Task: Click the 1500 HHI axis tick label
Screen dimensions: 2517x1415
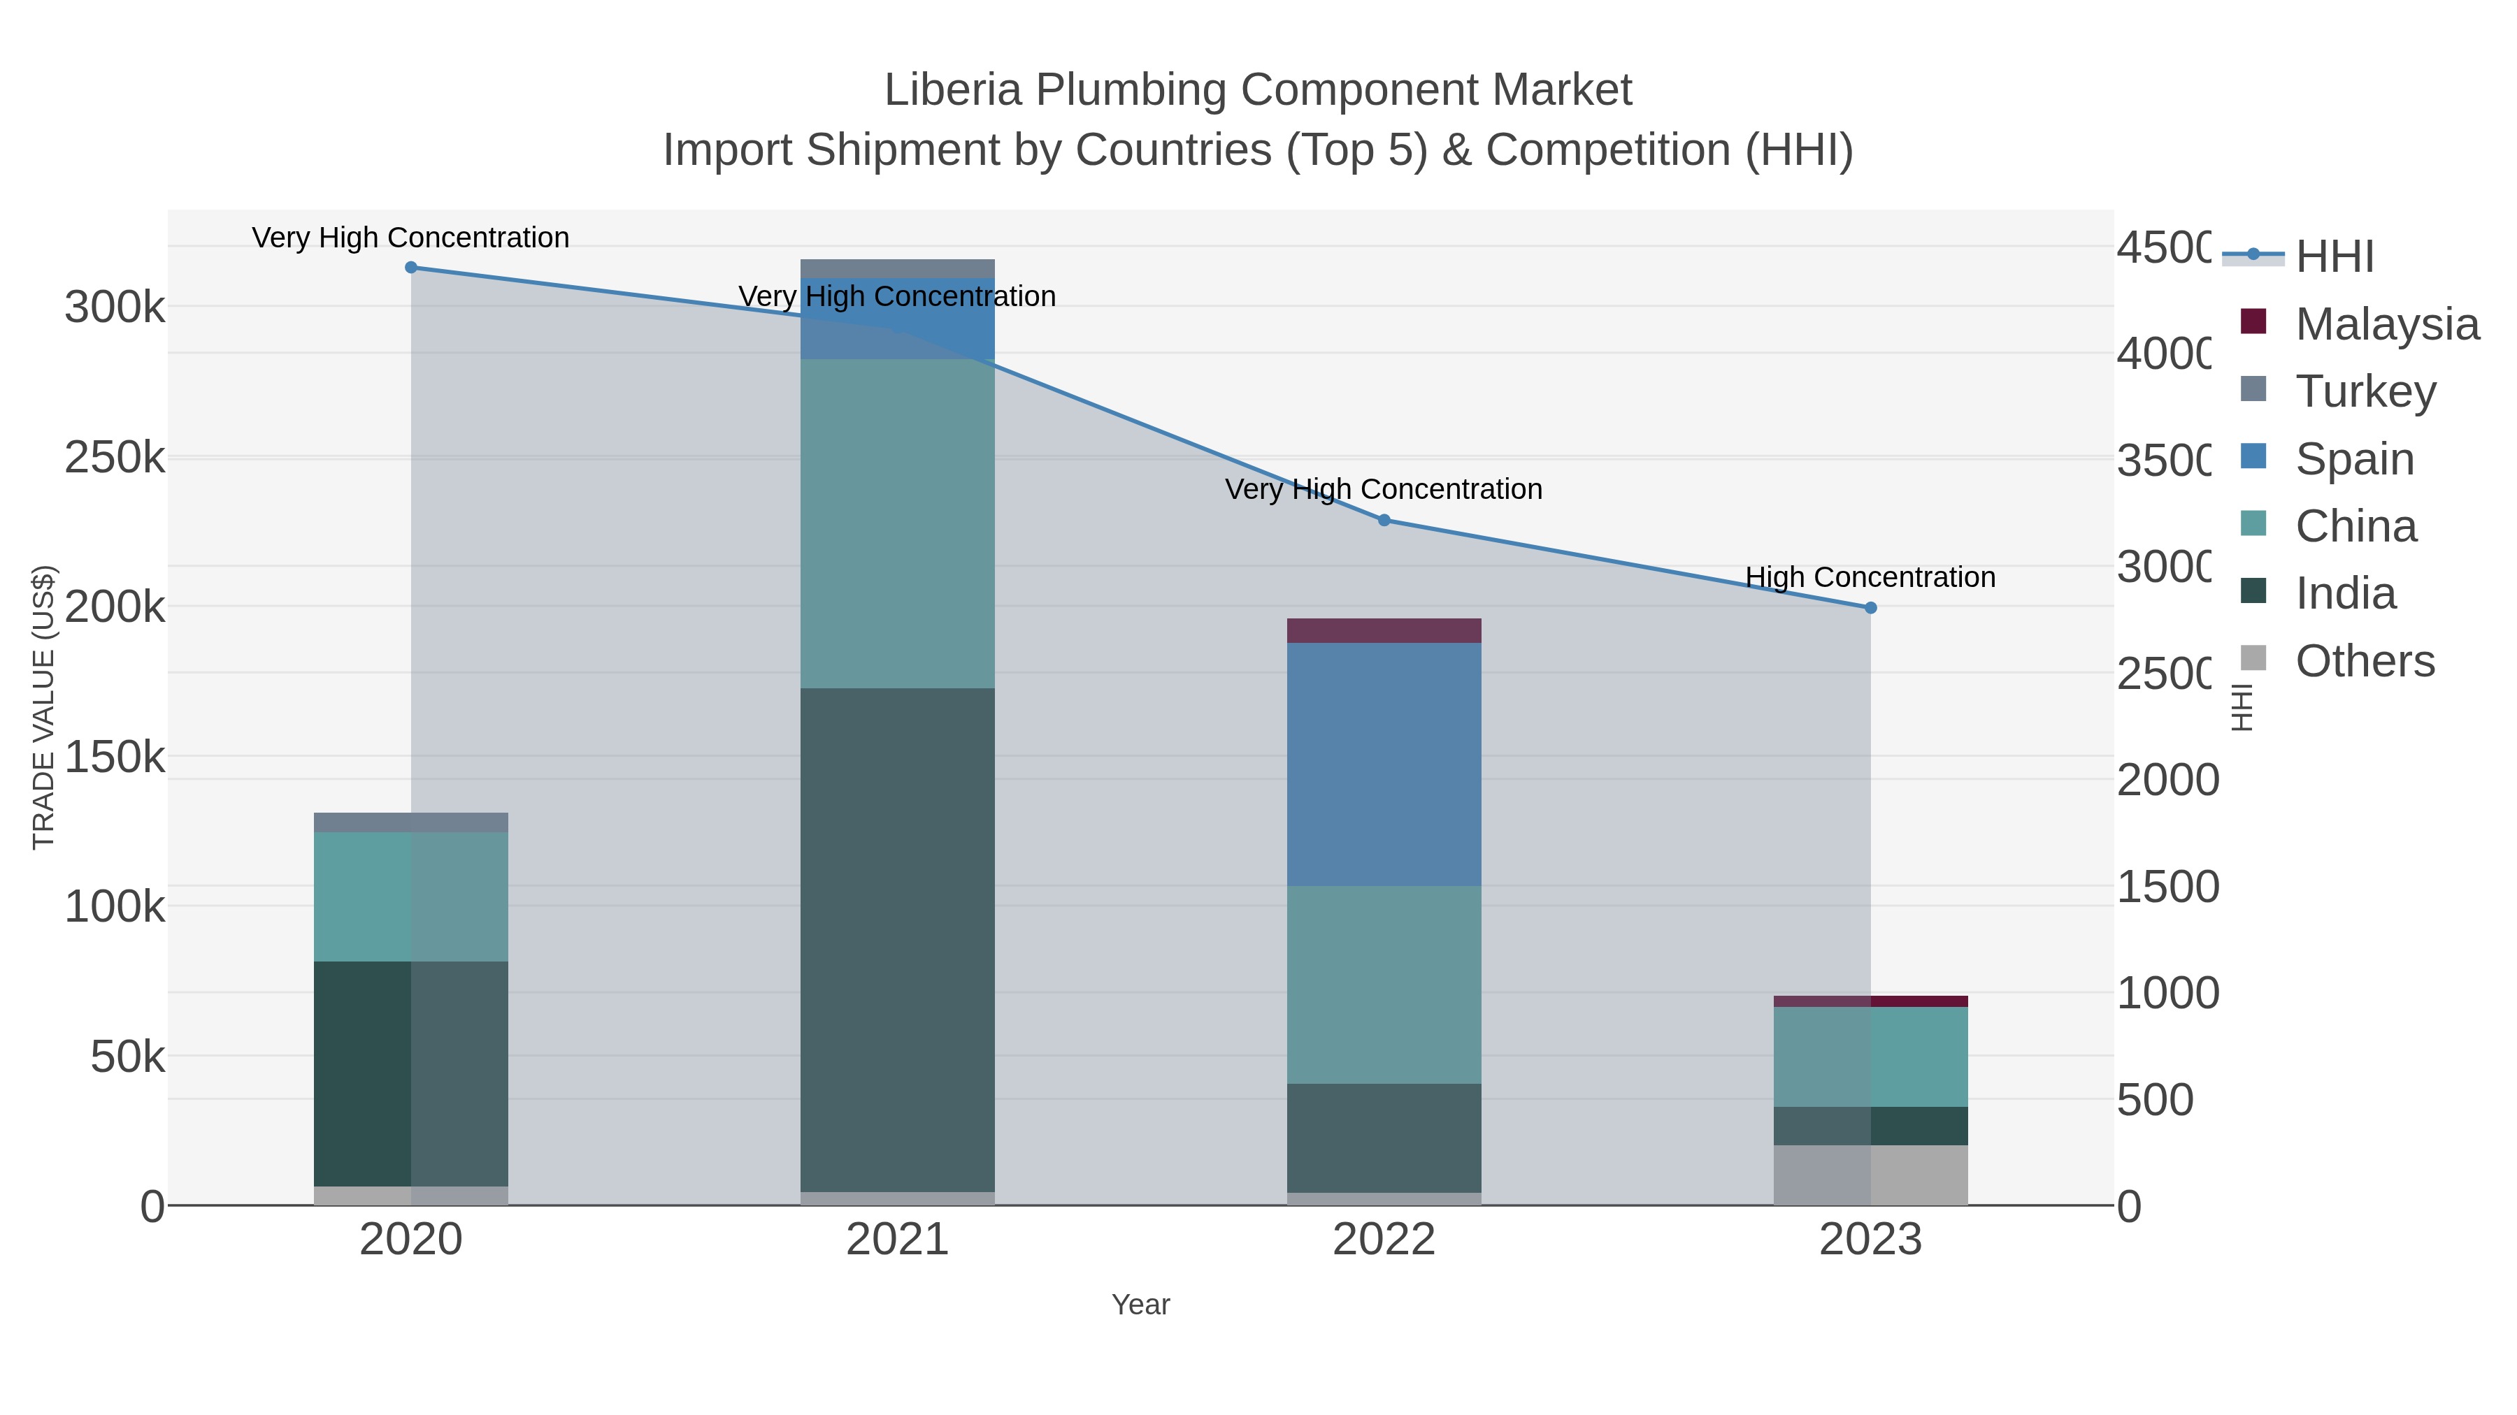Action: point(2168,887)
